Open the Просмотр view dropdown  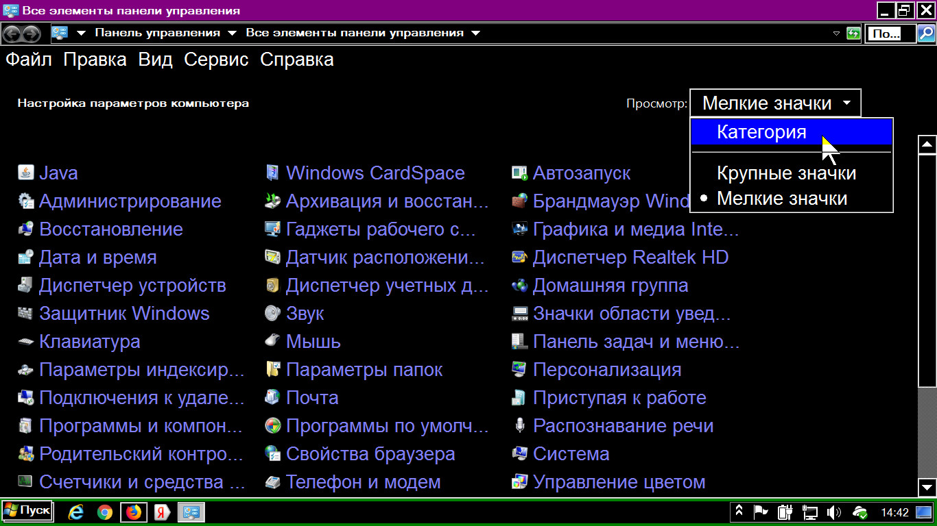coord(775,103)
